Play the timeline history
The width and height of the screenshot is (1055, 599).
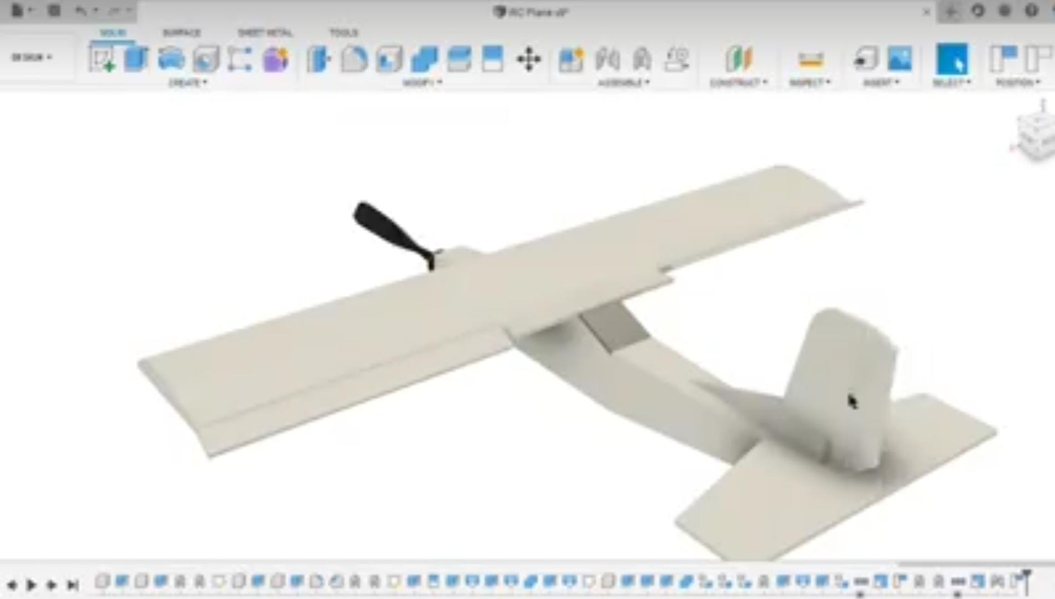31,585
